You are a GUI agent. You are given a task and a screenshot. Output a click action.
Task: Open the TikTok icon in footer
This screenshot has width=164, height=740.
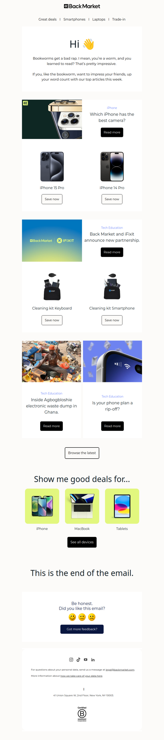(78, 659)
